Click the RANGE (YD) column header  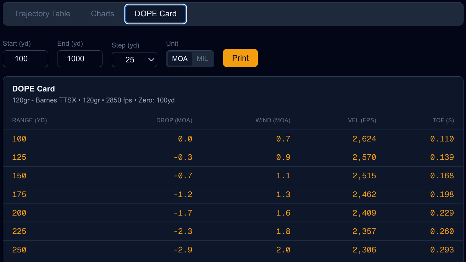coord(29,121)
